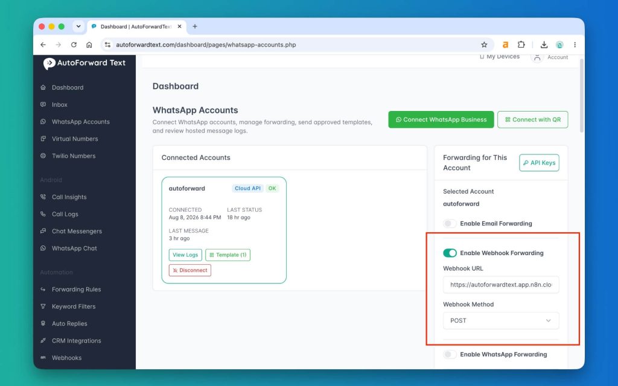
Task: Open the My Devices header link
Action: pos(499,57)
